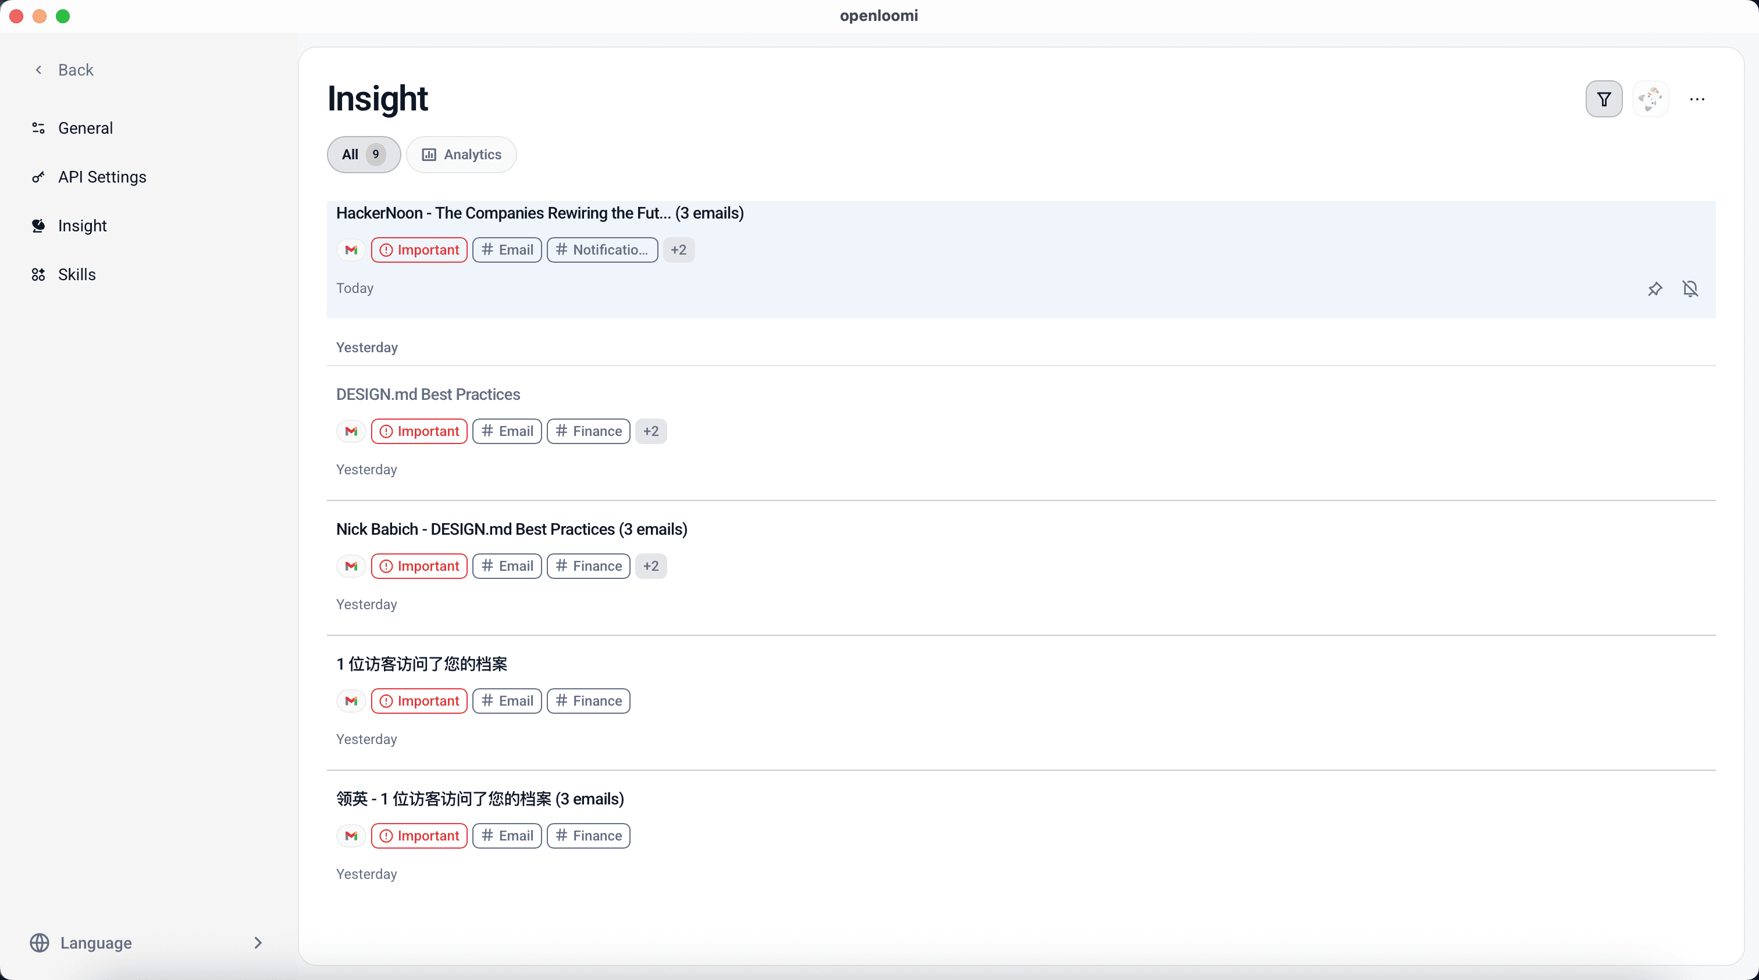This screenshot has width=1759, height=980.
Task: Open HackerNoon Companies Rewiring insight
Action: [x=539, y=213]
